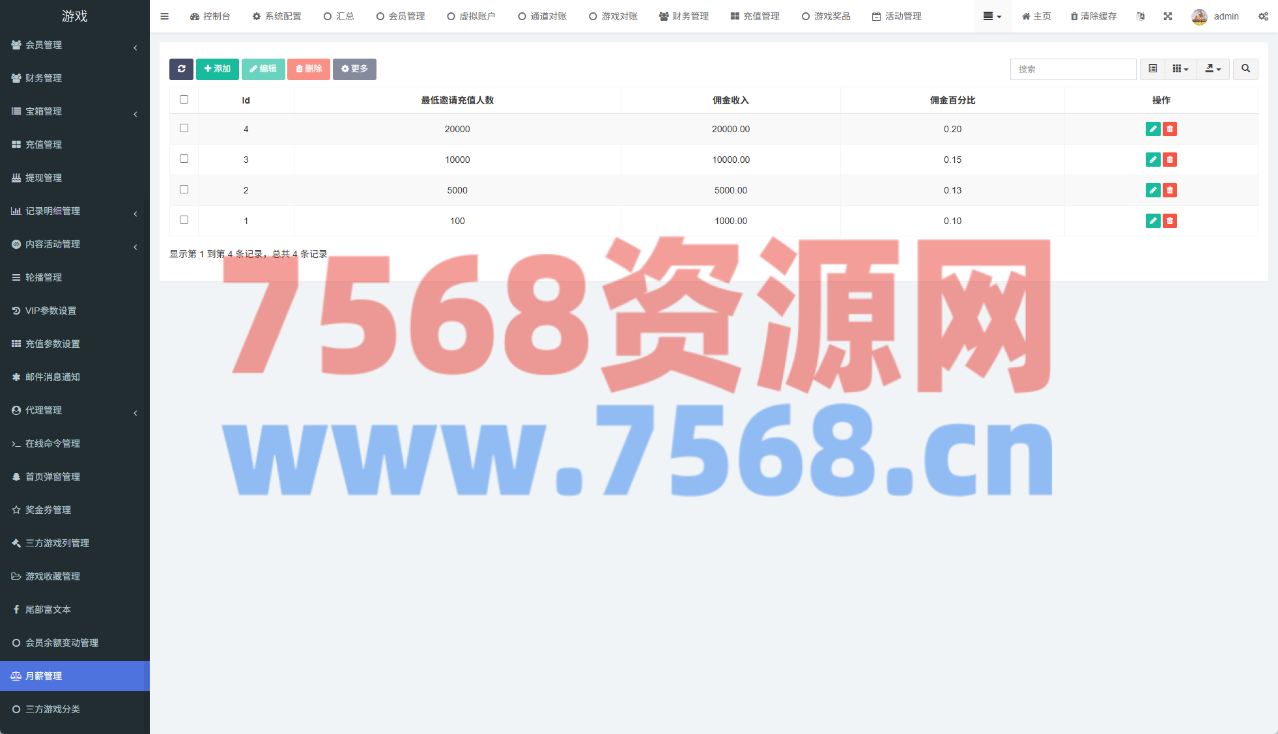Click the green edit icon for row 4

click(x=1152, y=129)
